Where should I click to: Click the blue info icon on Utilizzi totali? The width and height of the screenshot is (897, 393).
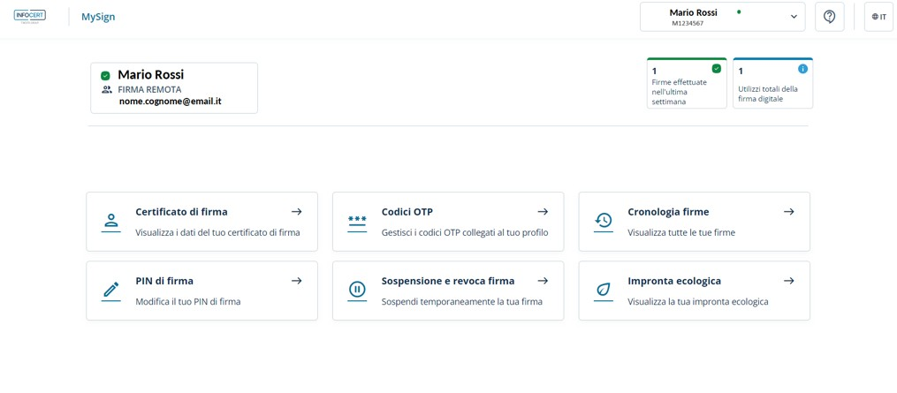coord(802,69)
